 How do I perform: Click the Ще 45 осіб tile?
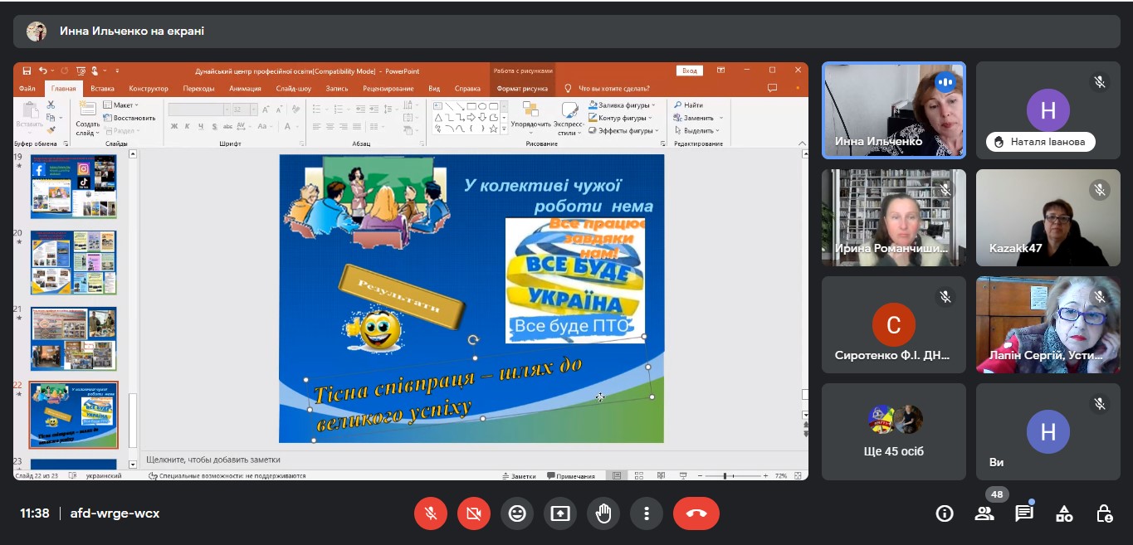coord(893,431)
